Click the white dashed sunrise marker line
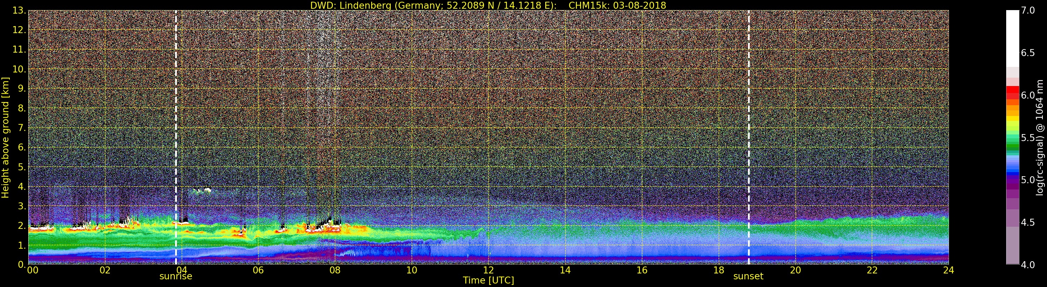The image size is (1047, 287). tap(176, 137)
